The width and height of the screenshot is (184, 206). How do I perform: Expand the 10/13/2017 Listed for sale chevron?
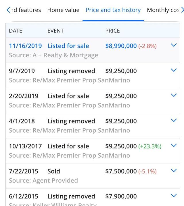pos(174,145)
